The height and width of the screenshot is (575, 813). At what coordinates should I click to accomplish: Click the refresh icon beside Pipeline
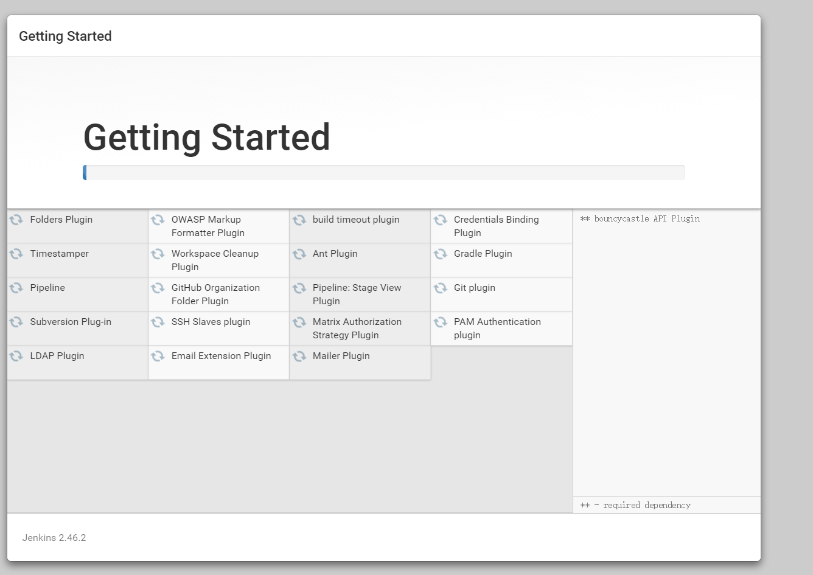(16, 288)
